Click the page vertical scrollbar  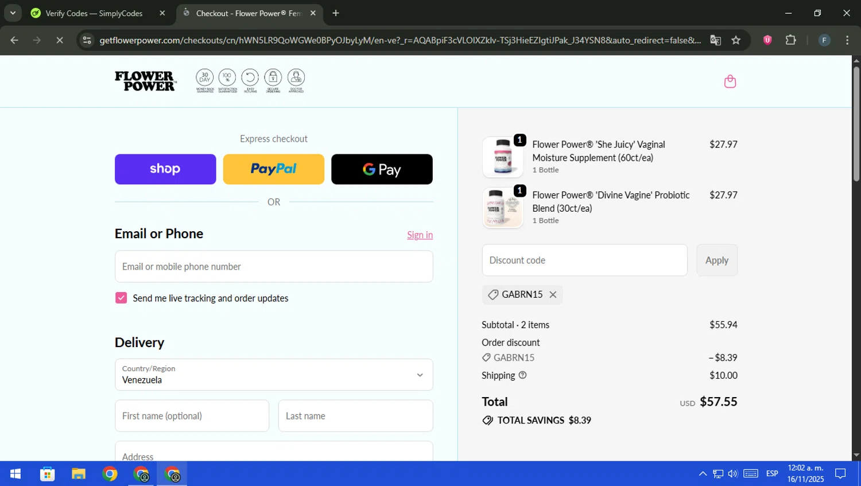coord(856,124)
